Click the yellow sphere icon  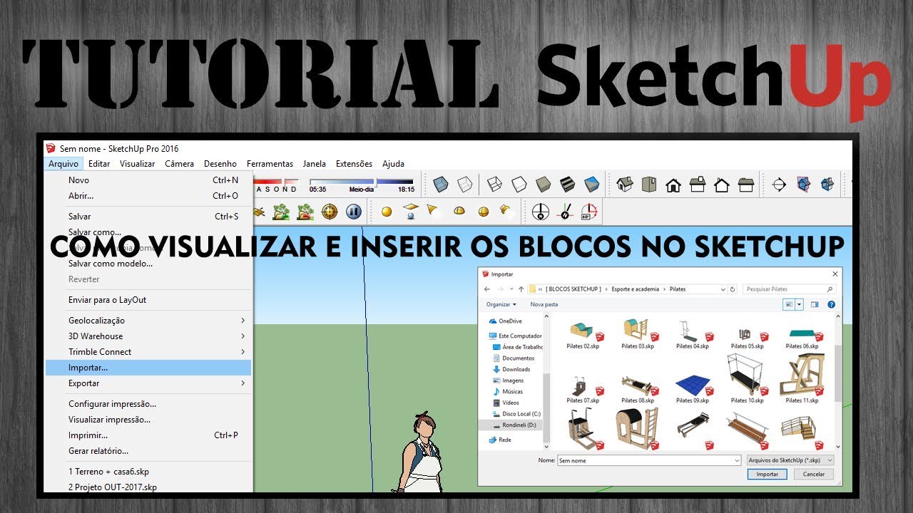tap(387, 212)
